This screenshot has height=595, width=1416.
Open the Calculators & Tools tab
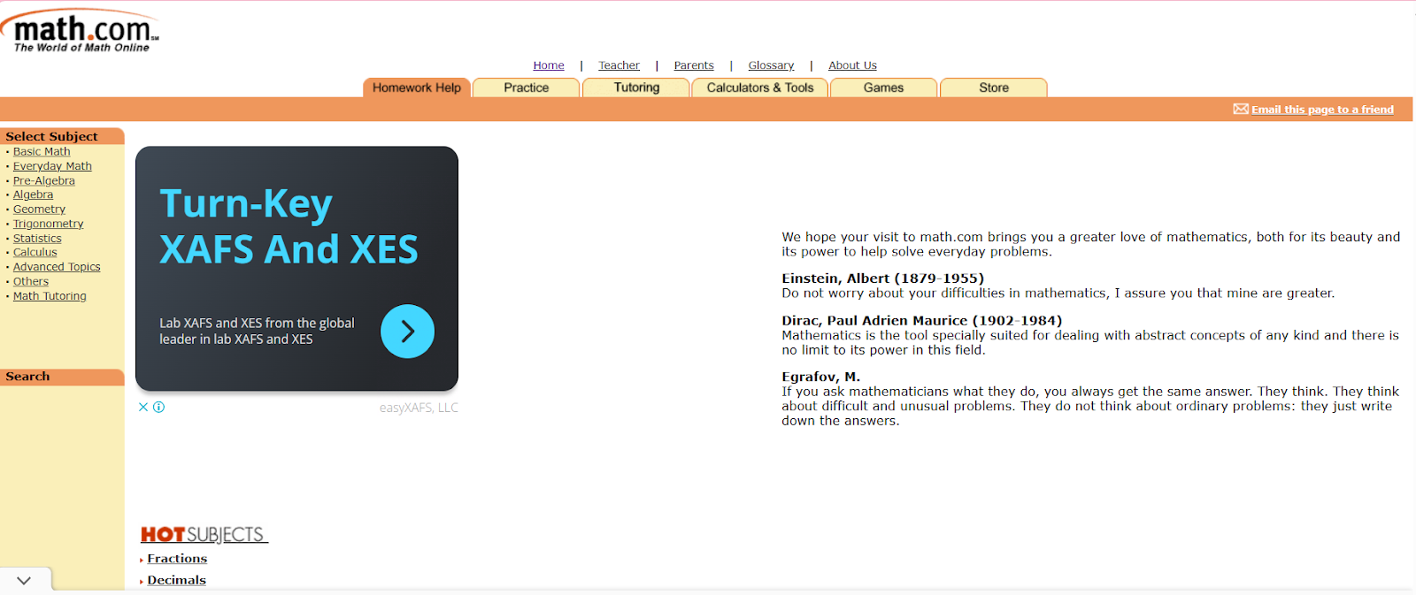click(x=760, y=88)
